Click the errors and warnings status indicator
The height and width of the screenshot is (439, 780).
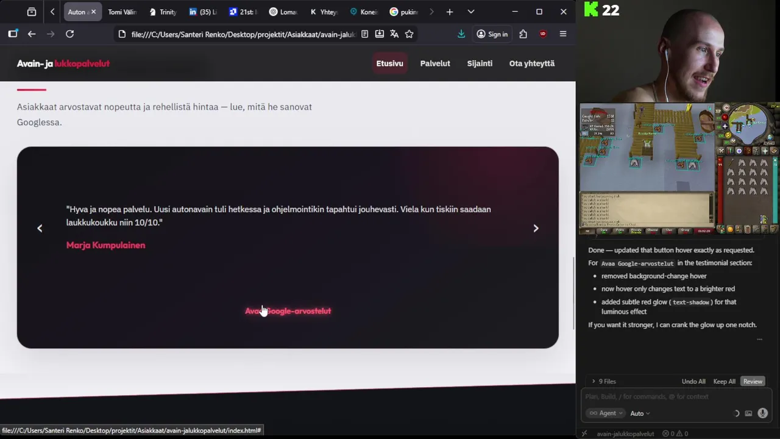pyautogui.click(x=675, y=434)
